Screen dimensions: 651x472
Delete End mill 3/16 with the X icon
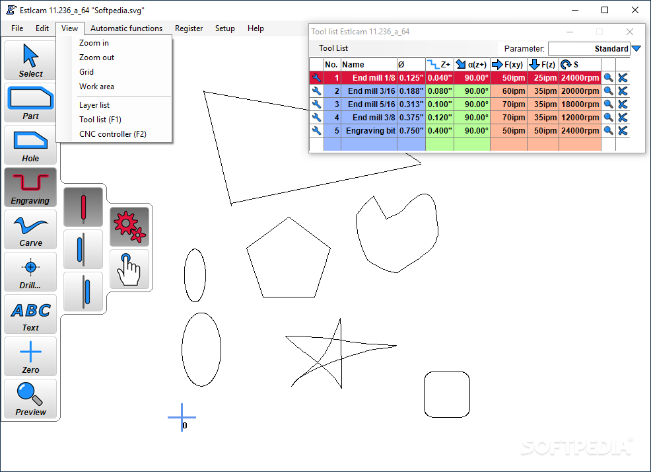[x=623, y=91]
